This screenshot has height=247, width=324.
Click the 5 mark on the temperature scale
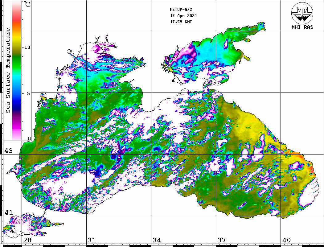pyautogui.click(x=29, y=93)
